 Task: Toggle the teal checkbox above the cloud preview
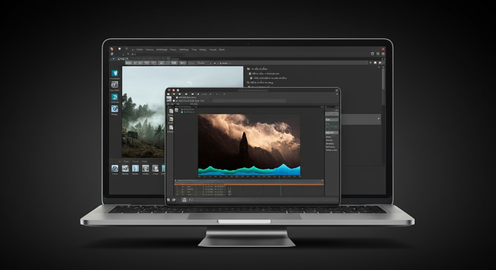(x=182, y=110)
